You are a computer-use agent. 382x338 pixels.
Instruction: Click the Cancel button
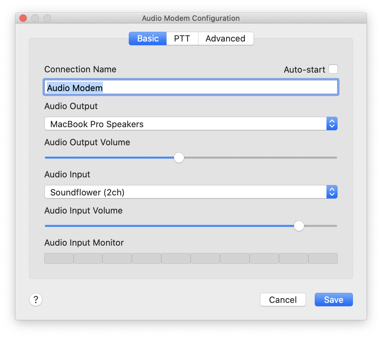click(x=283, y=300)
